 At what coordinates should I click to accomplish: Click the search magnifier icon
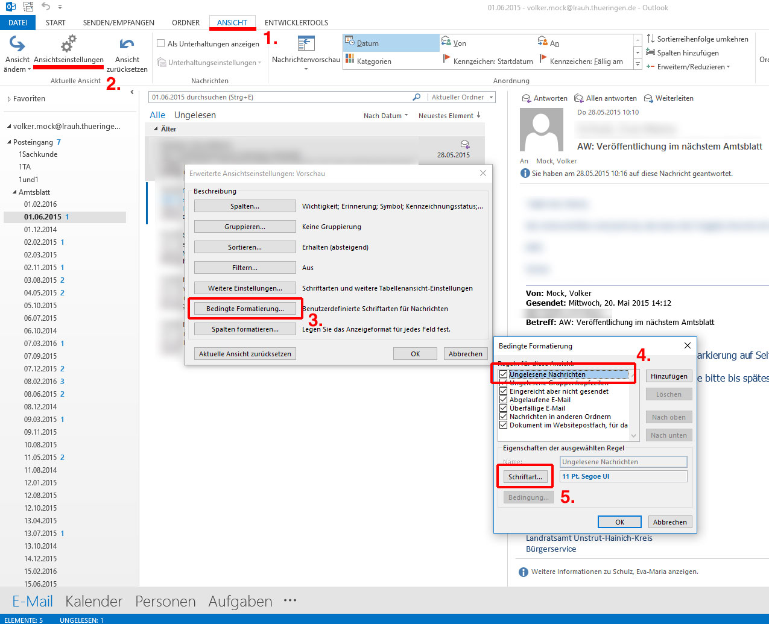click(x=416, y=97)
